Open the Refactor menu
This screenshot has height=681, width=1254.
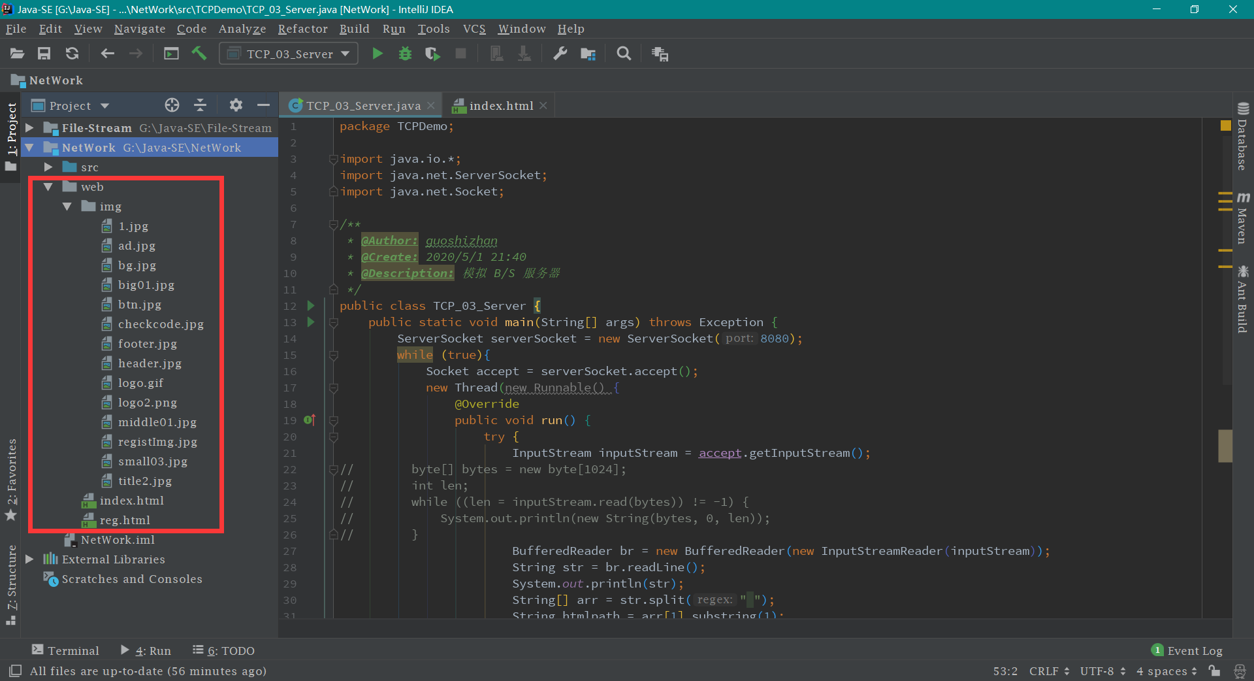click(302, 29)
